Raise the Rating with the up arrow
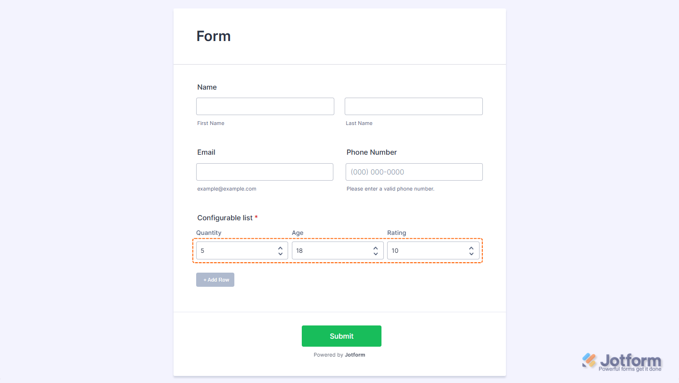Screen dimensions: 679x383 coord(471,248)
